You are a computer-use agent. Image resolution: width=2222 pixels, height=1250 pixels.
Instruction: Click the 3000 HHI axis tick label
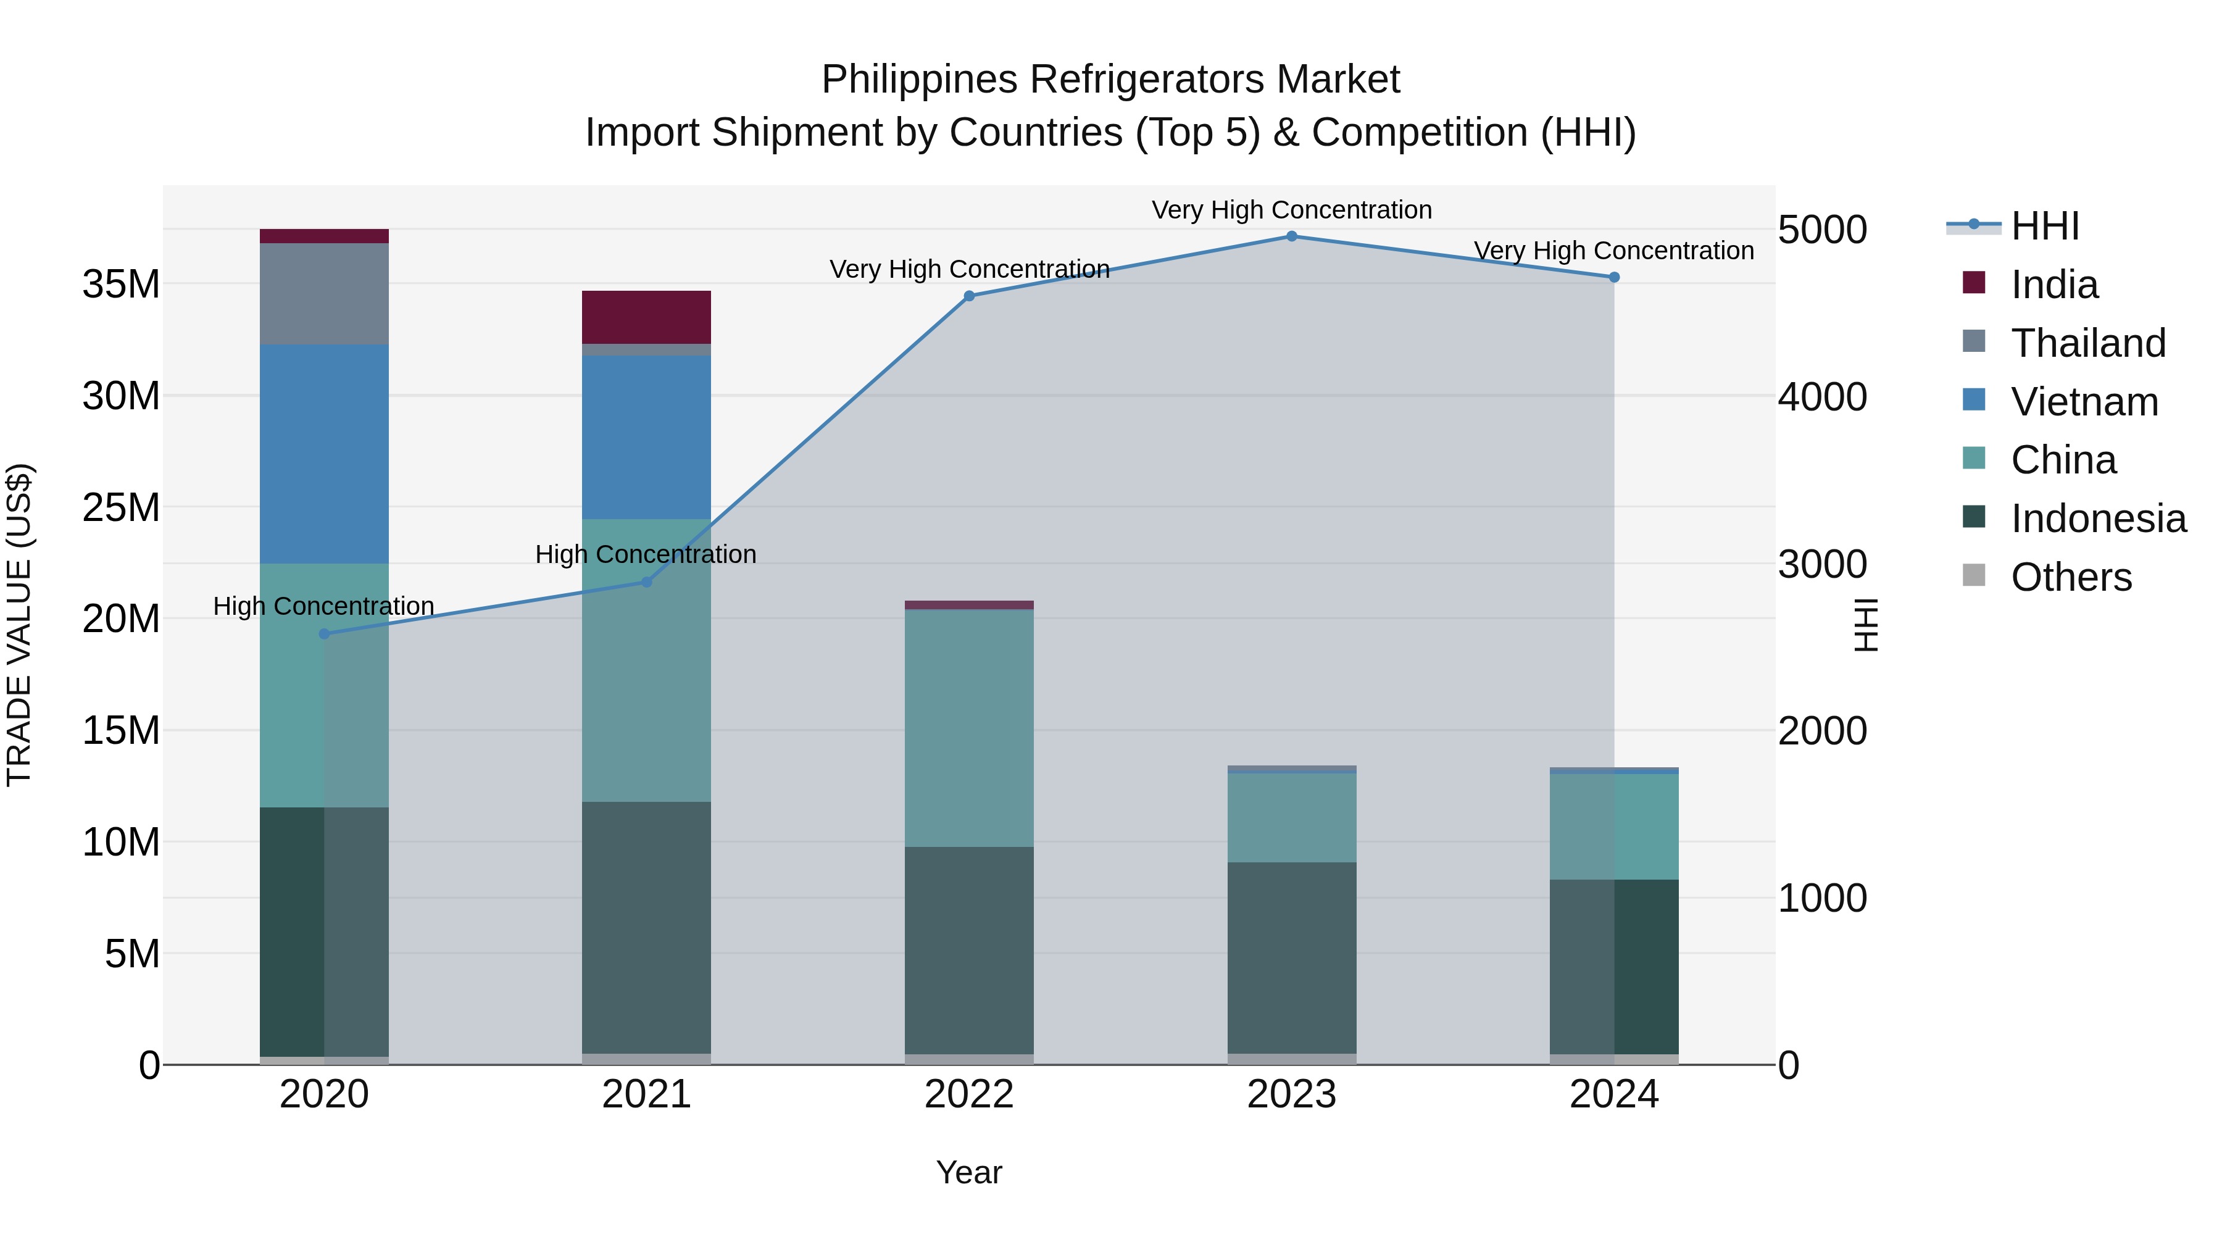[1823, 564]
